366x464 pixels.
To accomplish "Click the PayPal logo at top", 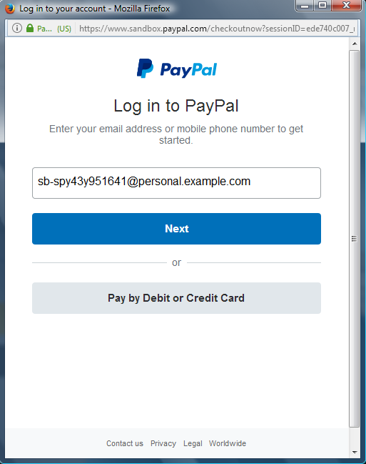I will (177, 69).
